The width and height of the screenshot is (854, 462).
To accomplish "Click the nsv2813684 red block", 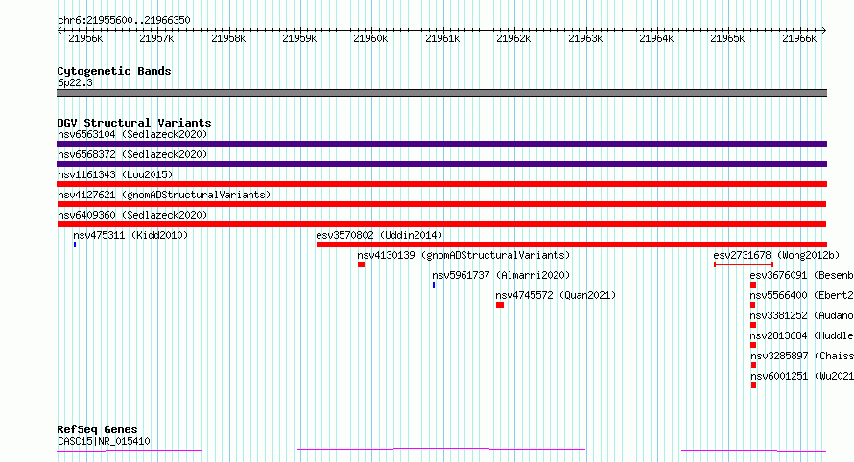I will 753,345.
